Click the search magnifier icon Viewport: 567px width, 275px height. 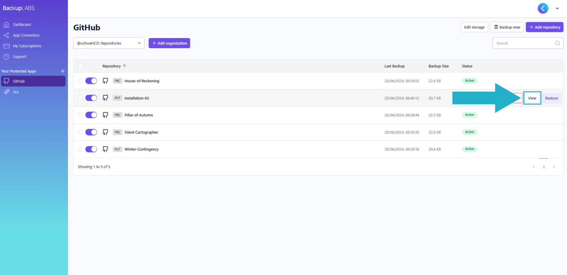coord(557,43)
